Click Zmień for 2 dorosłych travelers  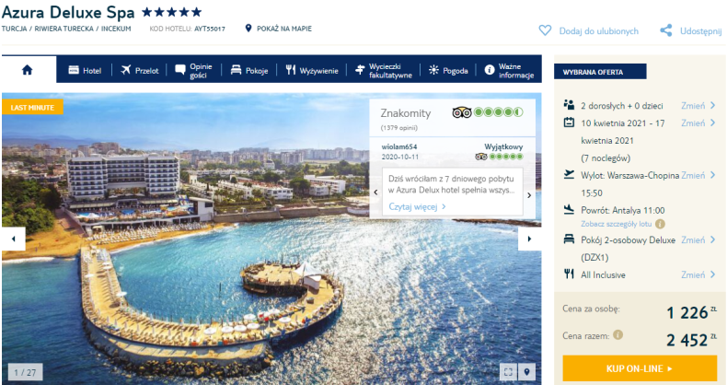(x=698, y=106)
